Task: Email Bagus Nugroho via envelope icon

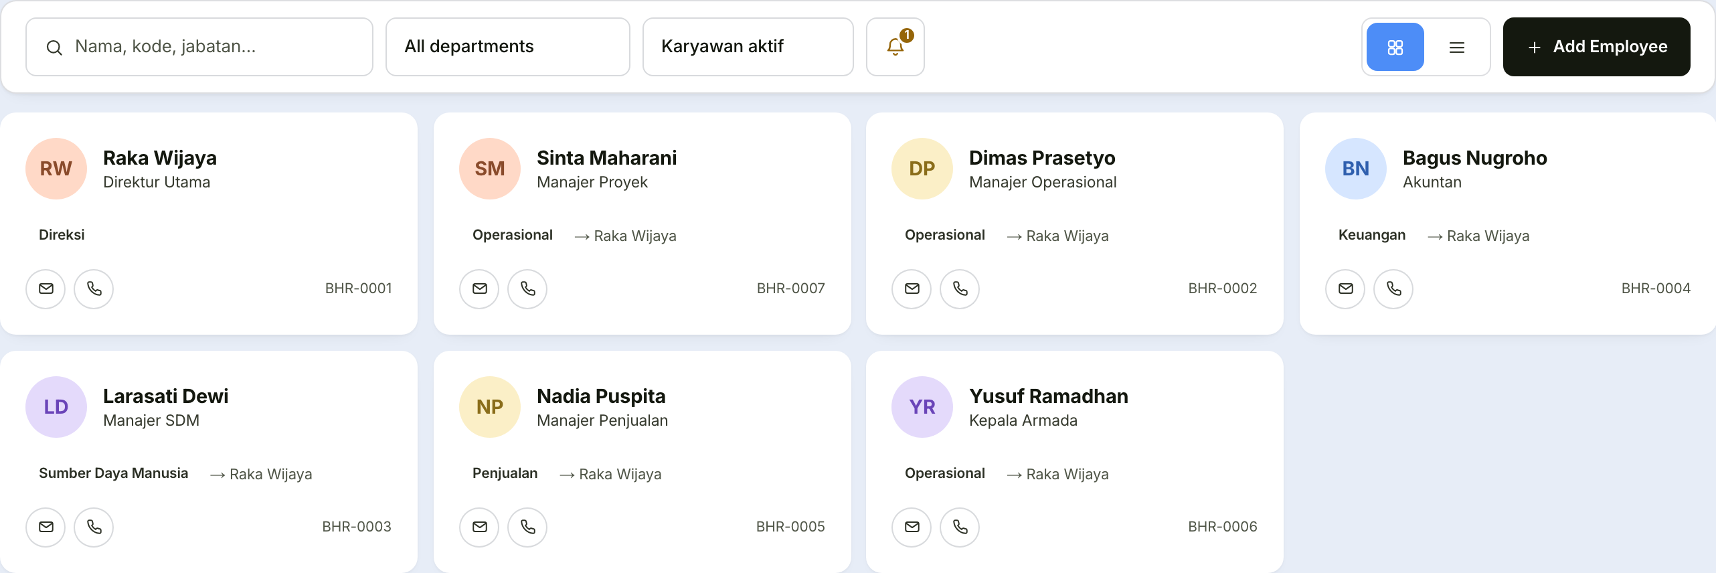Action: click(x=1345, y=289)
